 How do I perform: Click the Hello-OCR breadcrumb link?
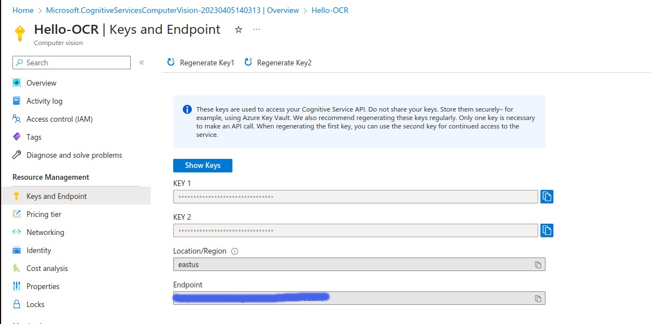click(x=330, y=10)
